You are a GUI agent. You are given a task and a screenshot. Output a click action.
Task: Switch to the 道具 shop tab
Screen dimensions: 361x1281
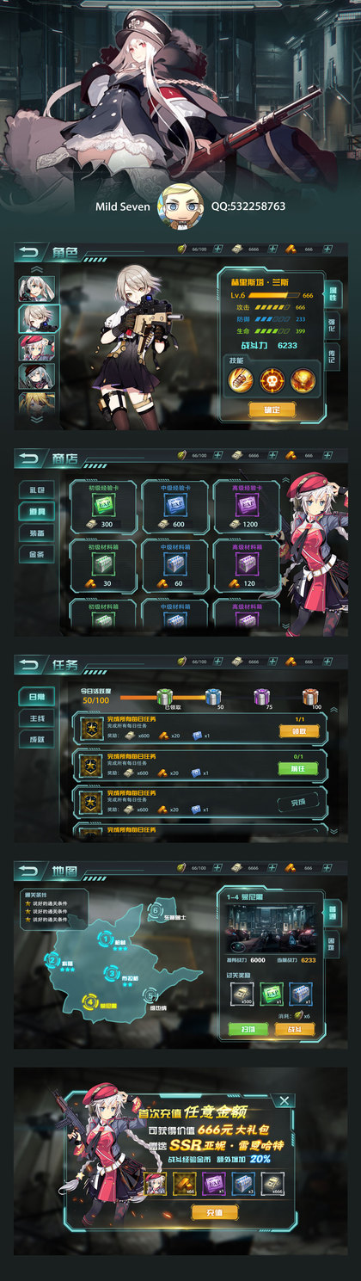37,511
